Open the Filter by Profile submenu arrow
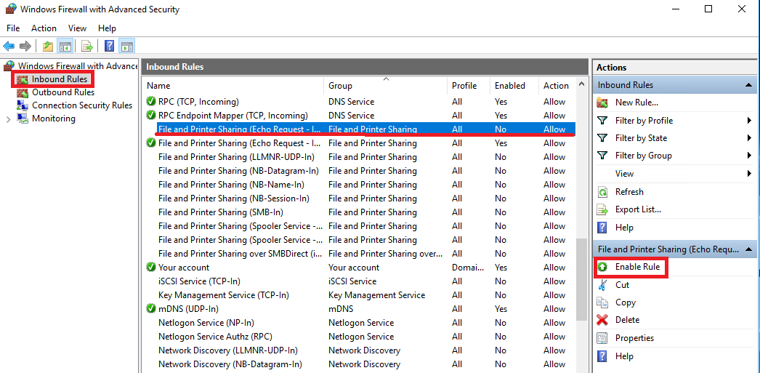This screenshot has width=760, height=373. pos(749,120)
